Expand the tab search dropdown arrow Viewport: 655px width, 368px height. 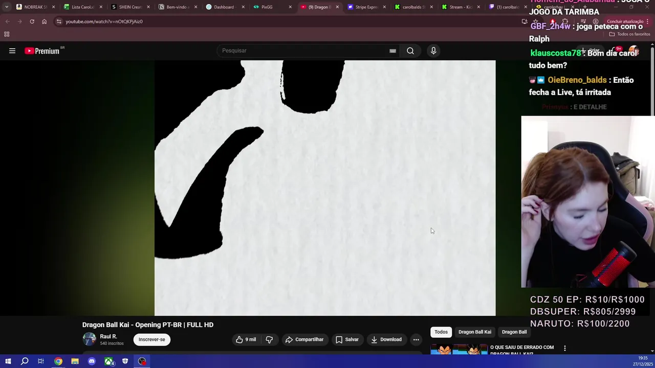(x=6, y=7)
